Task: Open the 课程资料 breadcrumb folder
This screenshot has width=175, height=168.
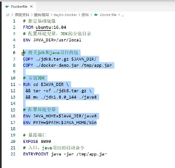Action: coord(22,15)
